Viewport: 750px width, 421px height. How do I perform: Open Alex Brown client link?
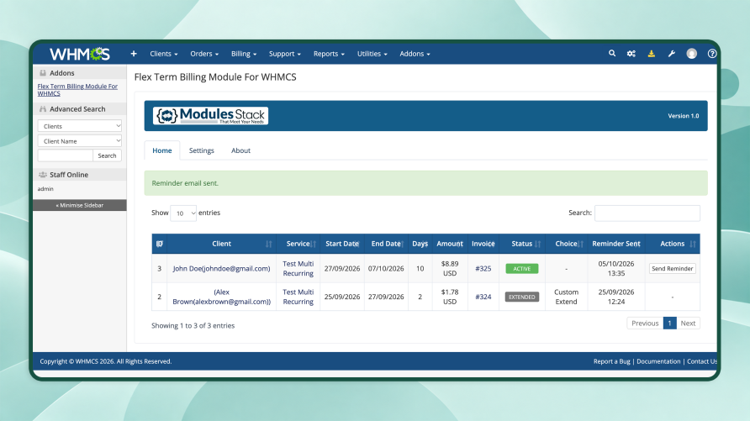(x=221, y=297)
